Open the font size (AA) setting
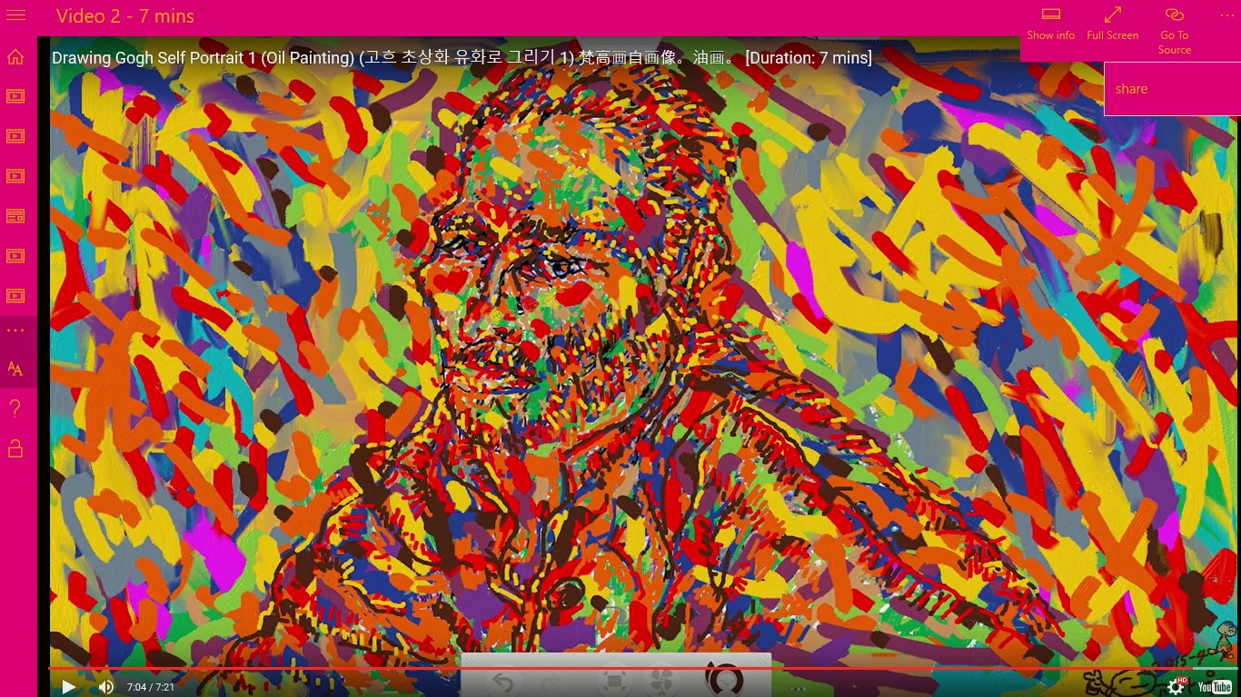The image size is (1241, 697). coord(15,368)
